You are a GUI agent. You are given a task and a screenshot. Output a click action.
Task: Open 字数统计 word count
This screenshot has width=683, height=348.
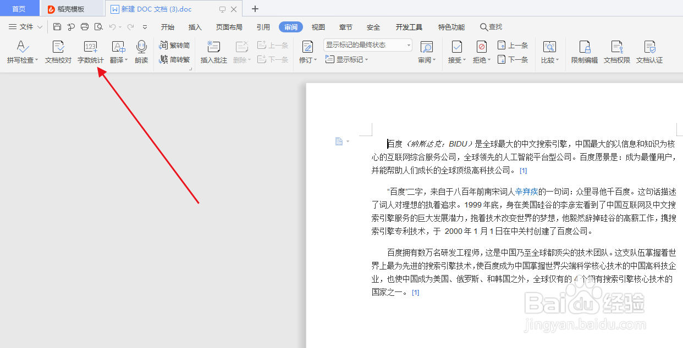(91, 53)
